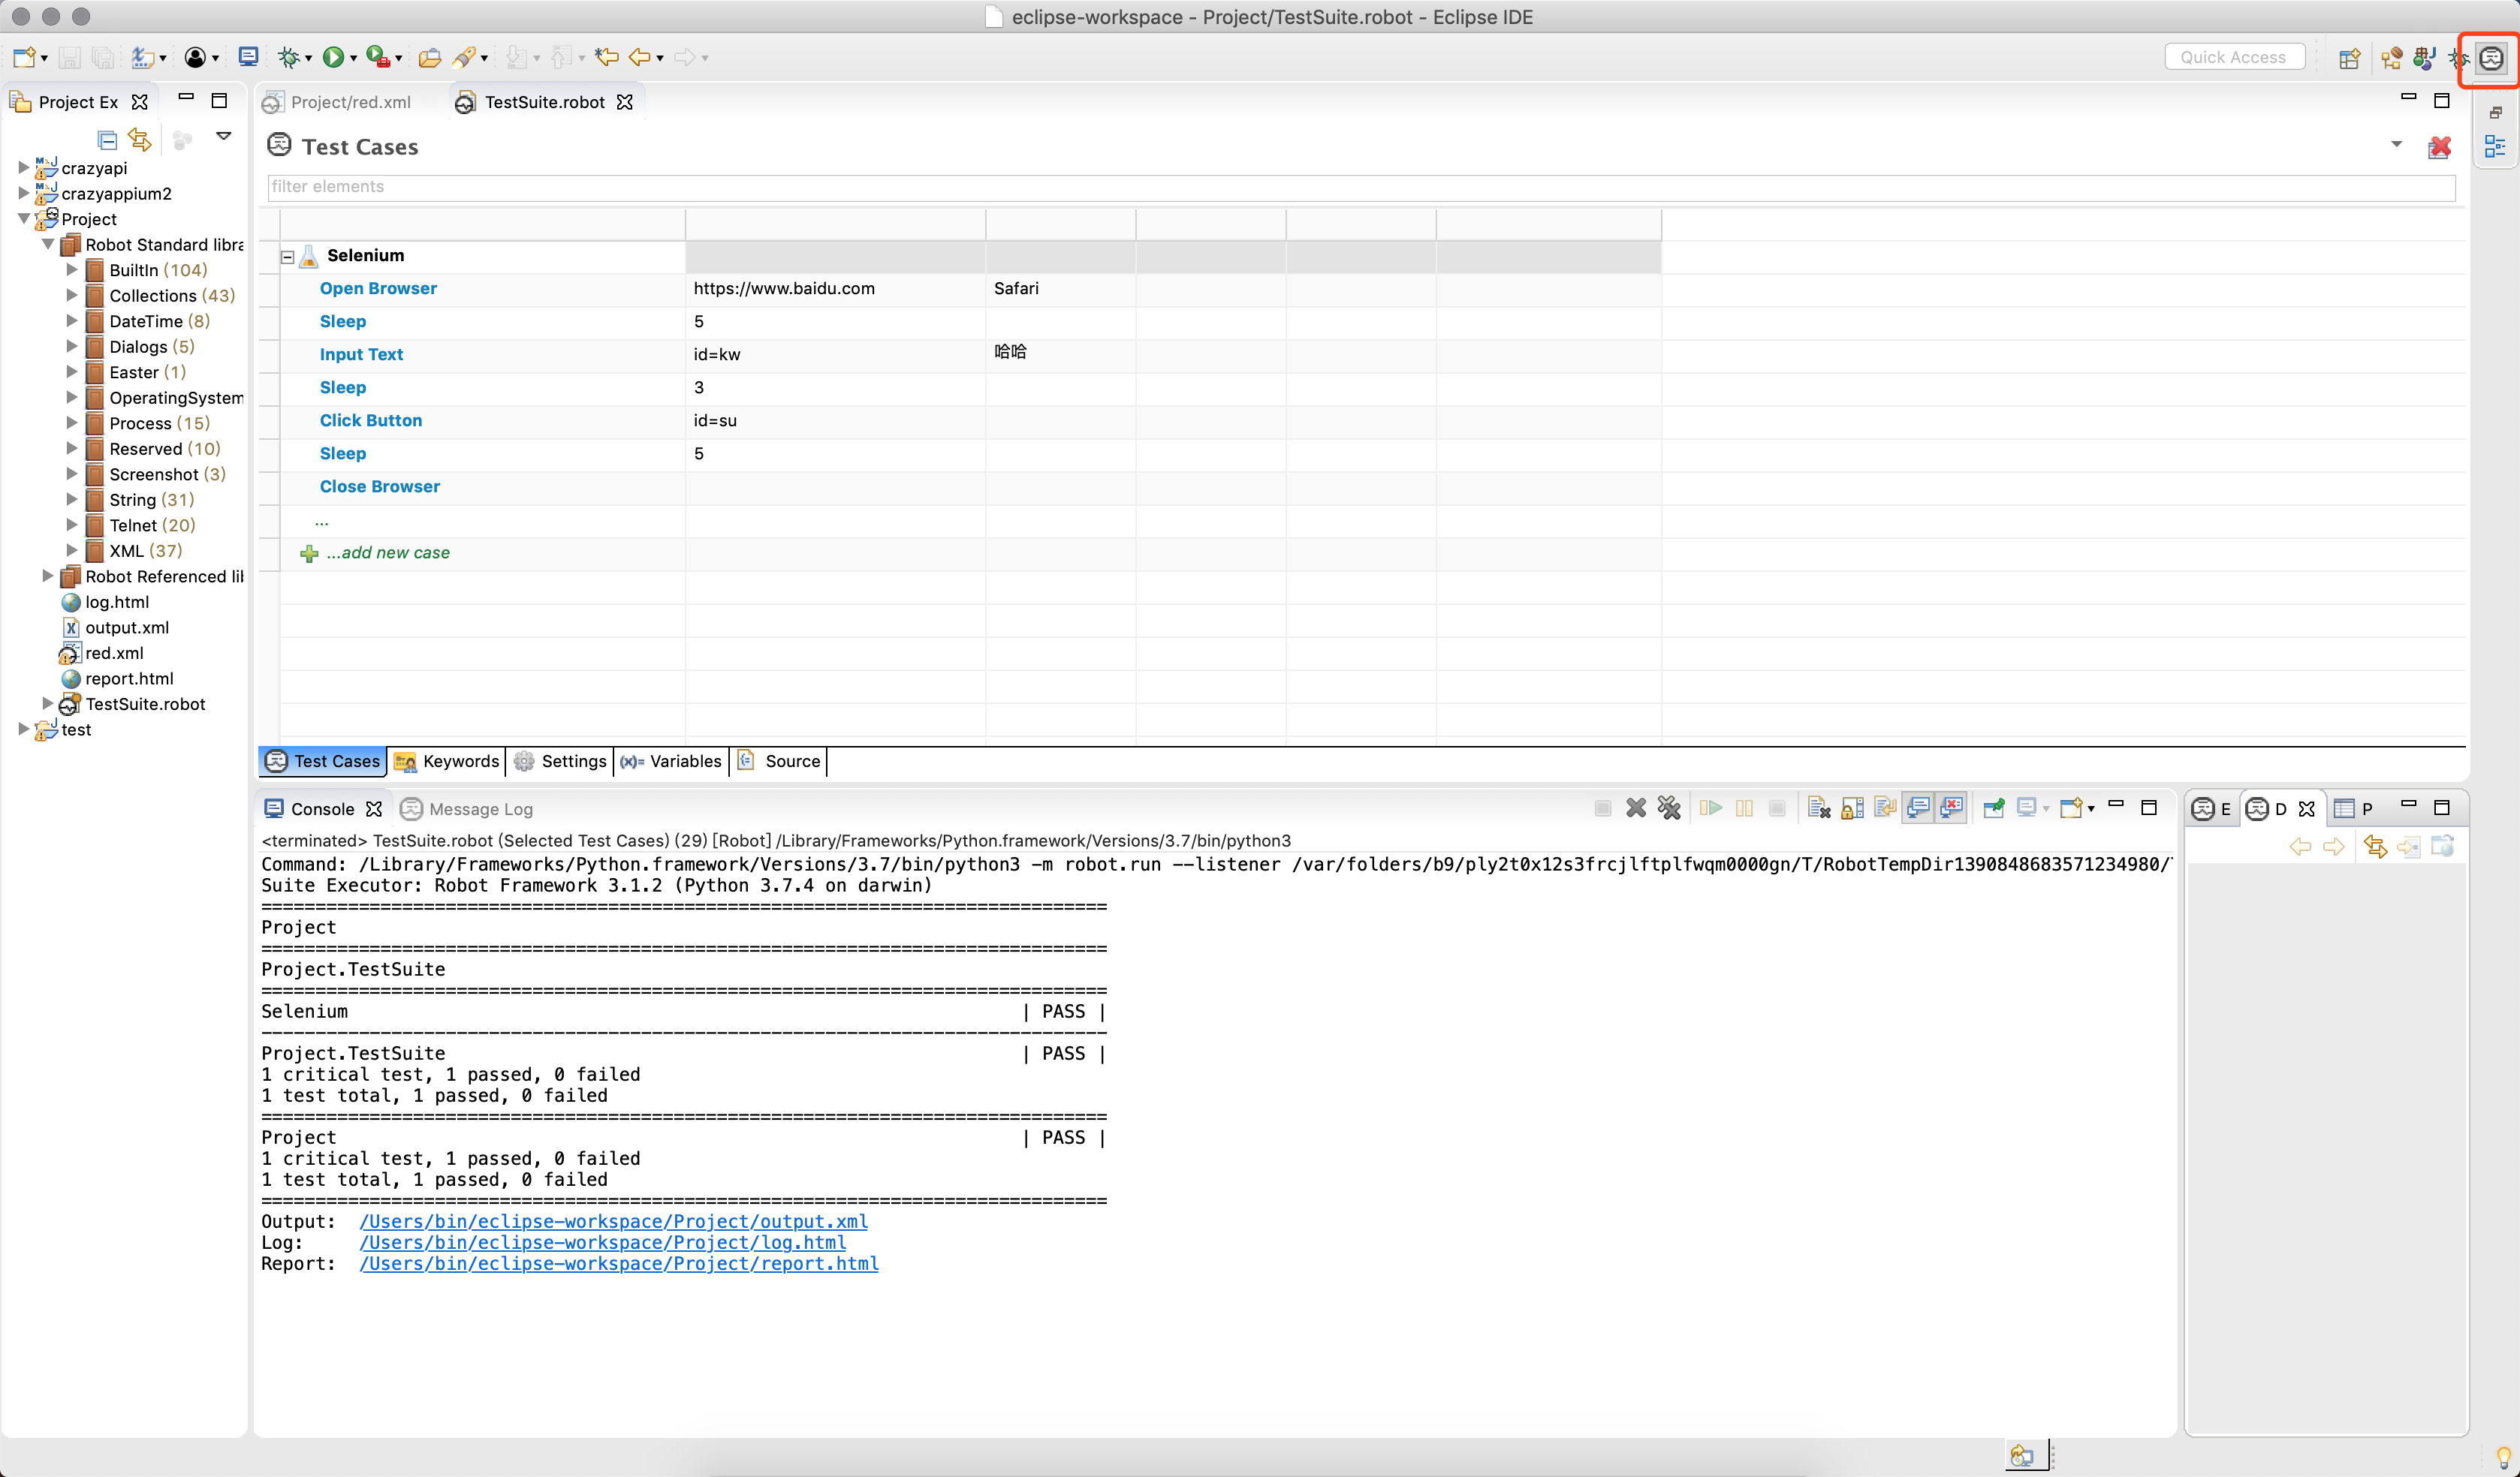Toggle Show Console When Standard Out Changes
The height and width of the screenshot is (1477, 2520).
pos(1918,808)
